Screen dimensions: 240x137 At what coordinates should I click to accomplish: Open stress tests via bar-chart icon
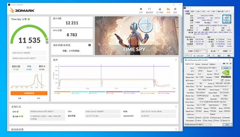pos(160,9)
